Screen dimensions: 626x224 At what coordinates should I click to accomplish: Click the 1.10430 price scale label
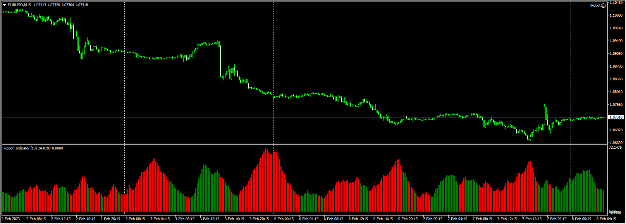(616, 3)
